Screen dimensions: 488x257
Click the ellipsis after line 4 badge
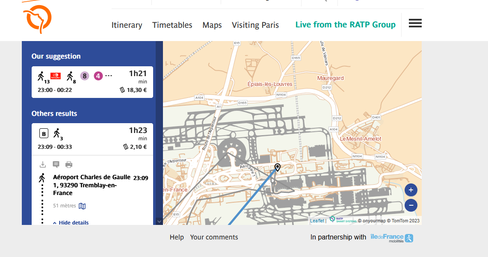pos(109,76)
